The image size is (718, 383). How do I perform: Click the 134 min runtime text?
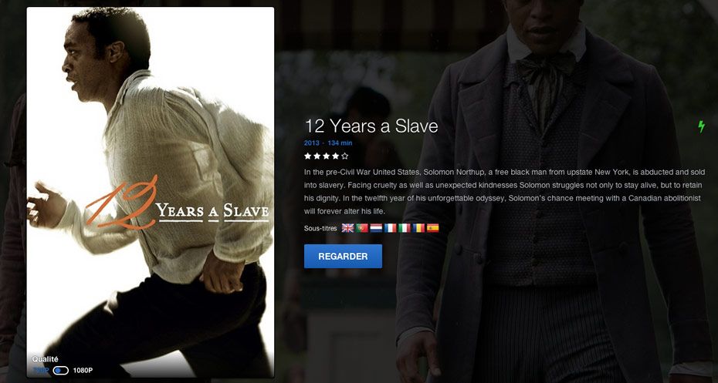coord(340,143)
